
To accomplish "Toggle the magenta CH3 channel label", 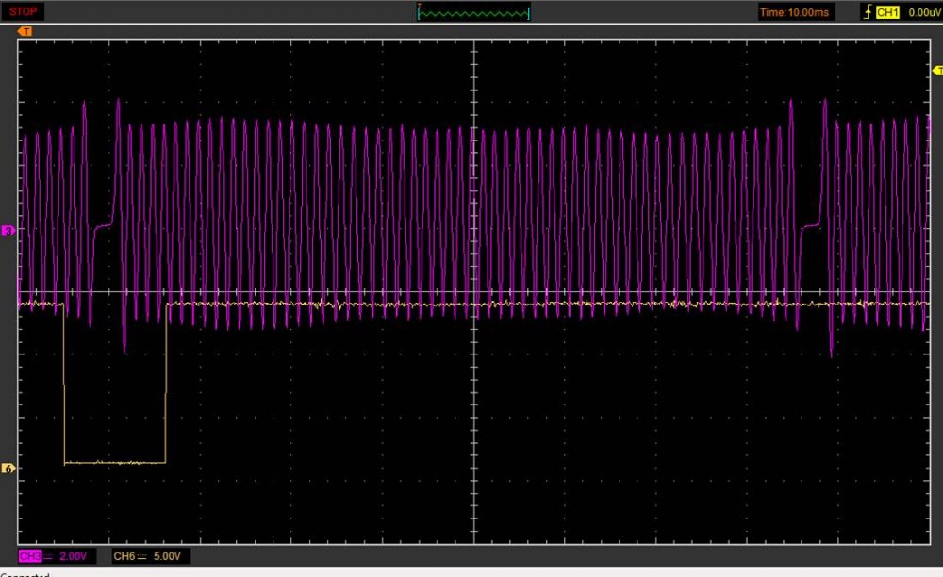I will [29, 556].
